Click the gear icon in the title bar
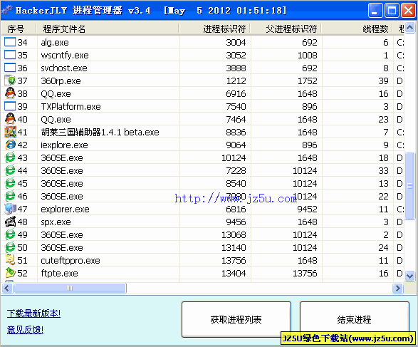 [7, 10]
